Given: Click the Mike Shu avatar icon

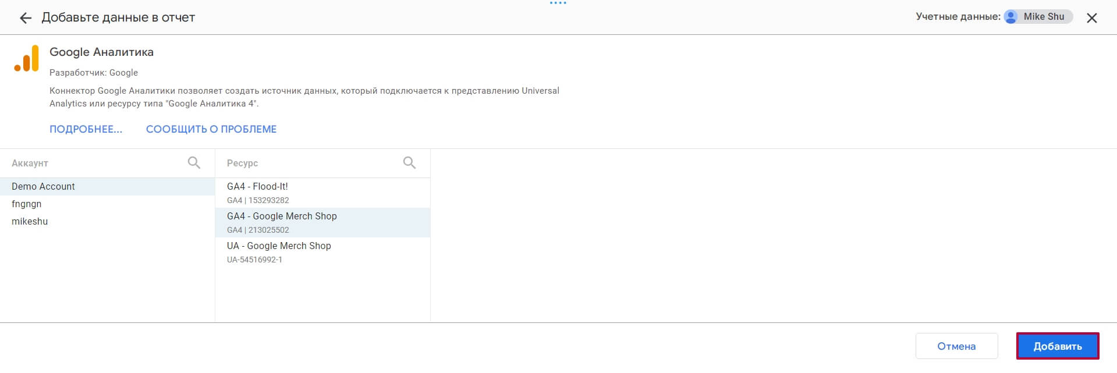Looking at the screenshot, I should pyautogui.click(x=1011, y=17).
